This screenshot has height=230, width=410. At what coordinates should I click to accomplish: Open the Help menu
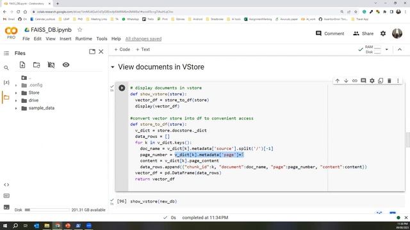pos(116,38)
